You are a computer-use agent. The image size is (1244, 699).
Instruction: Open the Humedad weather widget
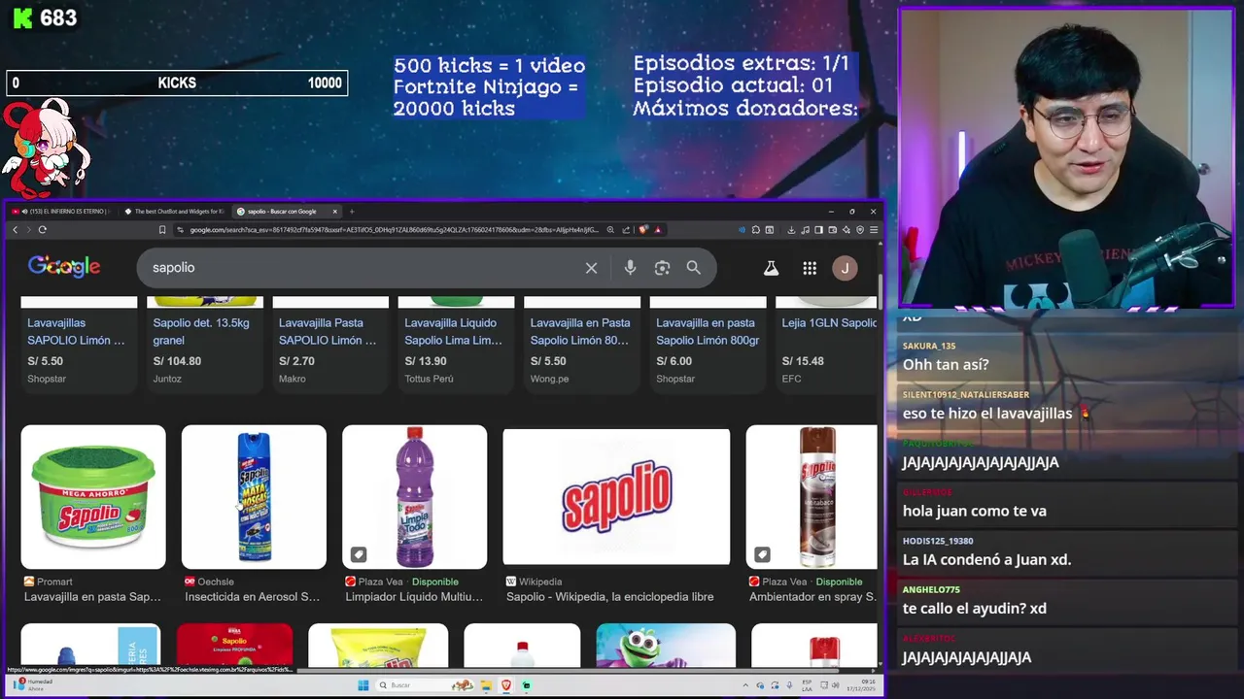[x=35, y=685]
